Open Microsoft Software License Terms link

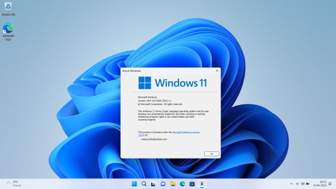click(169, 134)
